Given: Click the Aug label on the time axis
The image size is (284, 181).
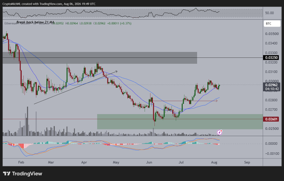Looking at the screenshot, I should (214, 162).
